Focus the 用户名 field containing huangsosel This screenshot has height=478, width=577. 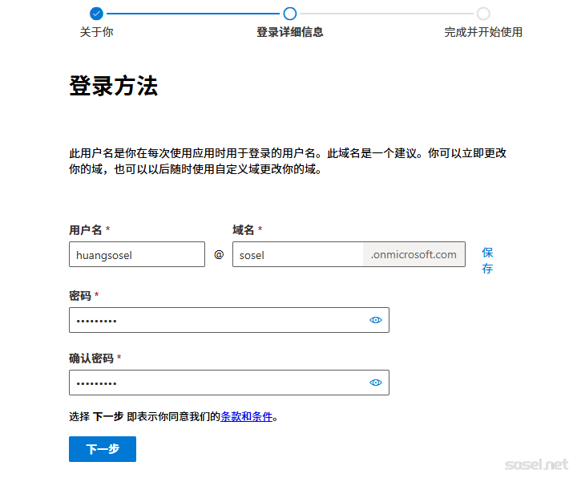click(x=137, y=255)
